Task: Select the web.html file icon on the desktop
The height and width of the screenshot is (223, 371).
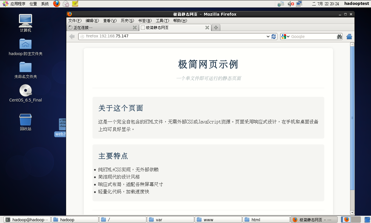Action: (60, 127)
